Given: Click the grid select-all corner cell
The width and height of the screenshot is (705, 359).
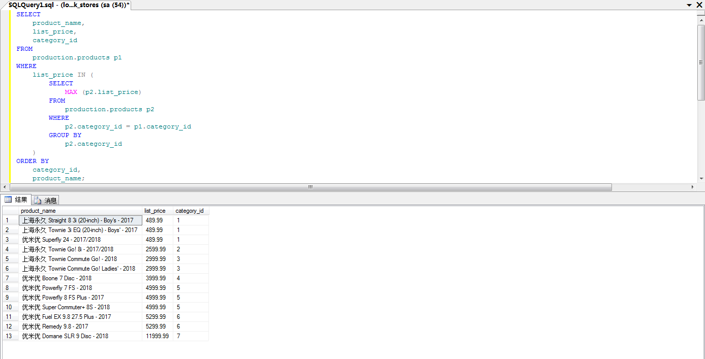Looking at the screenshot, I should [11, 211].
